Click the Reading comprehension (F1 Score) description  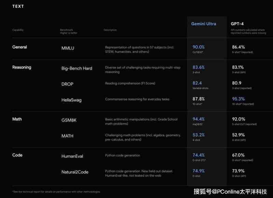pyautogui.click(x=130, y=83)
